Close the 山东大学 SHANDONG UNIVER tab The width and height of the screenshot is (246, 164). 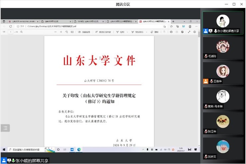[x=38, y=22]
